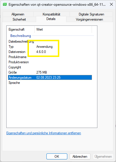116x162 pixels.
Task: Click Eigenschaften und persönliche Informationen entfernen link
Action: [44, 133]
